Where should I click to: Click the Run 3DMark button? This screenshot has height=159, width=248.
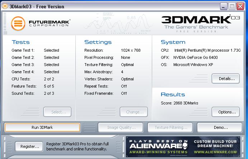(42, 127)
